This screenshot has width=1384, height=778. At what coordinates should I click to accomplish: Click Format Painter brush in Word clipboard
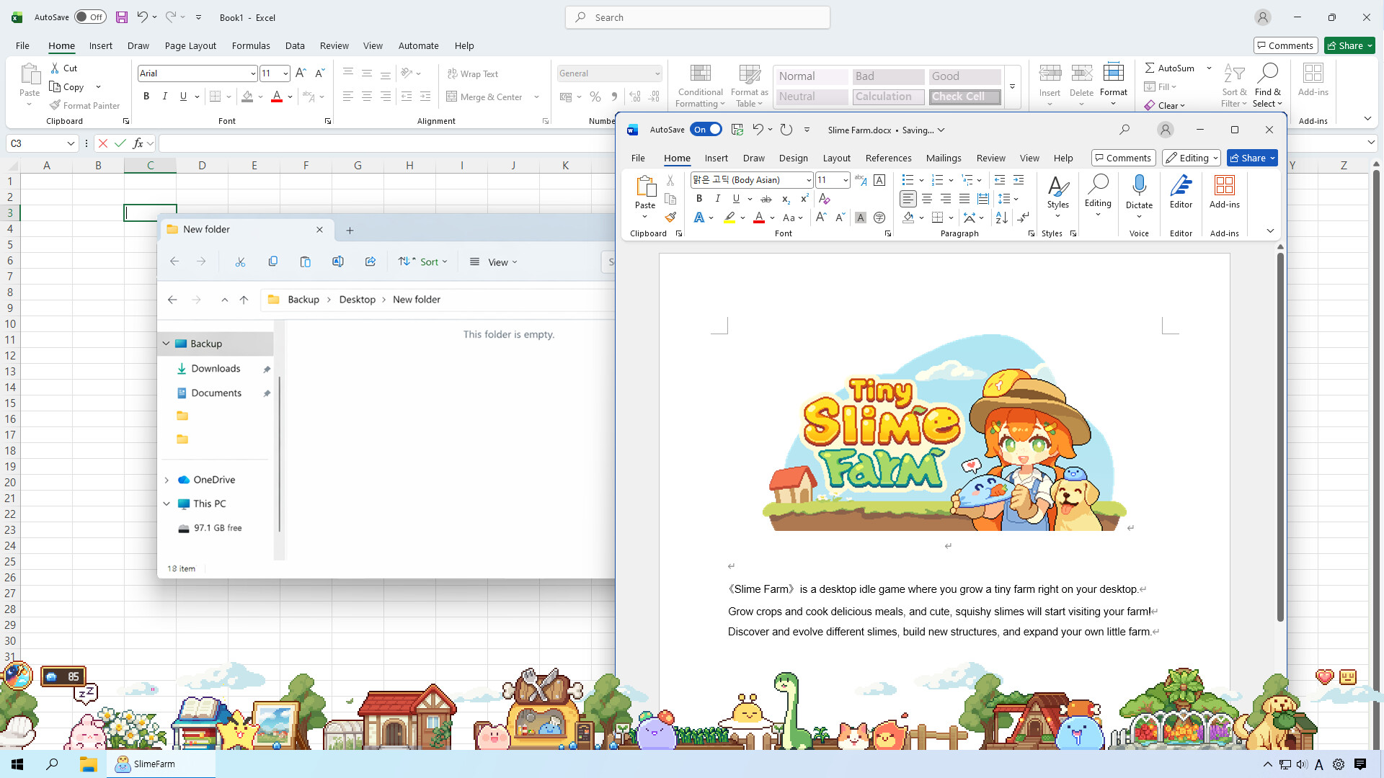[670, 217]
